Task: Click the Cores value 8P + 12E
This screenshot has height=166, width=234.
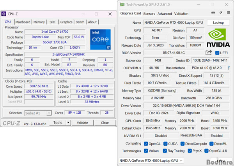Action: click(x=74, y=113)
